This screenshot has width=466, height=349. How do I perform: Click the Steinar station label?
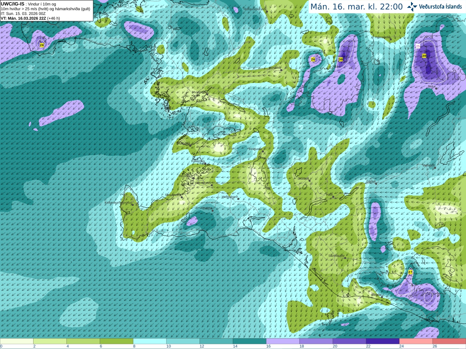coord(376,295)
